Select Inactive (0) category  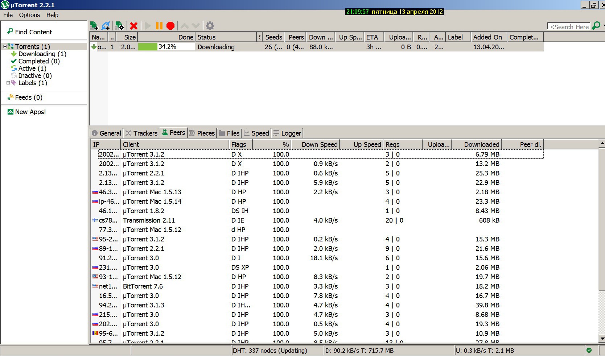pyautogui.click(x=35, y=75)
